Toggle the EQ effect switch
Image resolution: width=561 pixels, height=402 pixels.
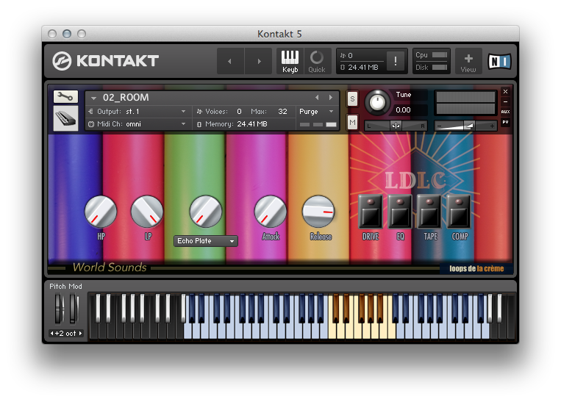tap(400, 212)
